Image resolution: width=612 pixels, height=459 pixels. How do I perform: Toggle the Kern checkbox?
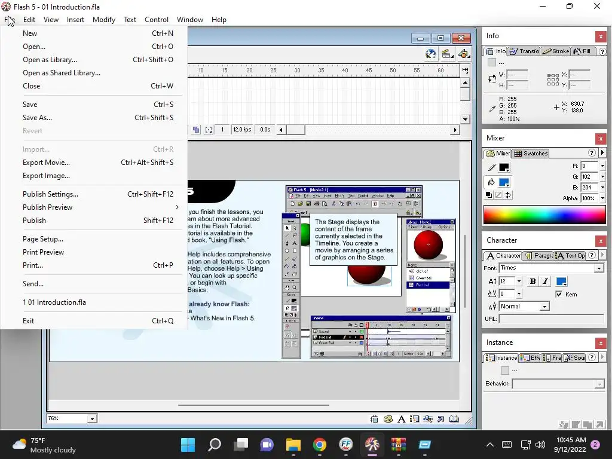click(x=559, y=294)
